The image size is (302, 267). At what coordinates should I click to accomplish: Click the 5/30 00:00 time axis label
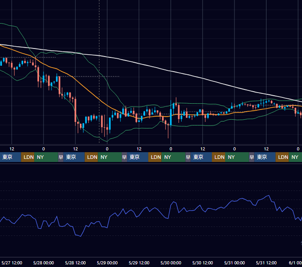(171, 263)
